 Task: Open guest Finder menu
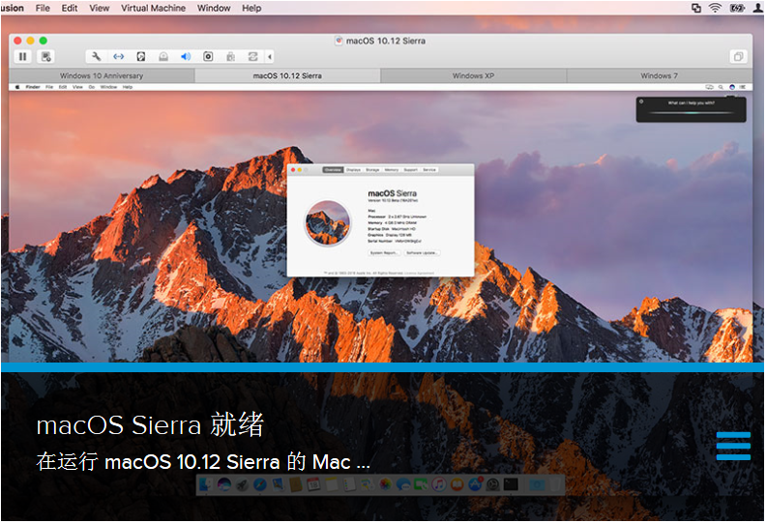(33, 87)
